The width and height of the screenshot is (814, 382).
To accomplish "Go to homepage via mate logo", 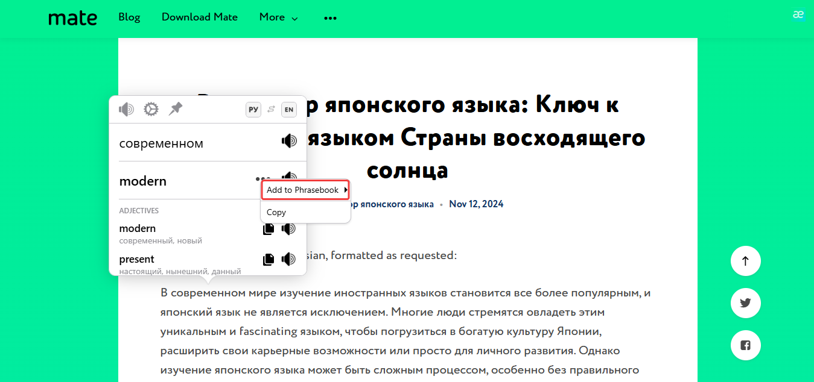I will click(x=72, y=18).
